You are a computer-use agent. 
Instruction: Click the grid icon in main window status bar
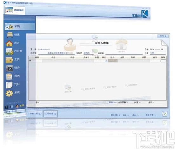pyautogui.click(x=7, y=107)
